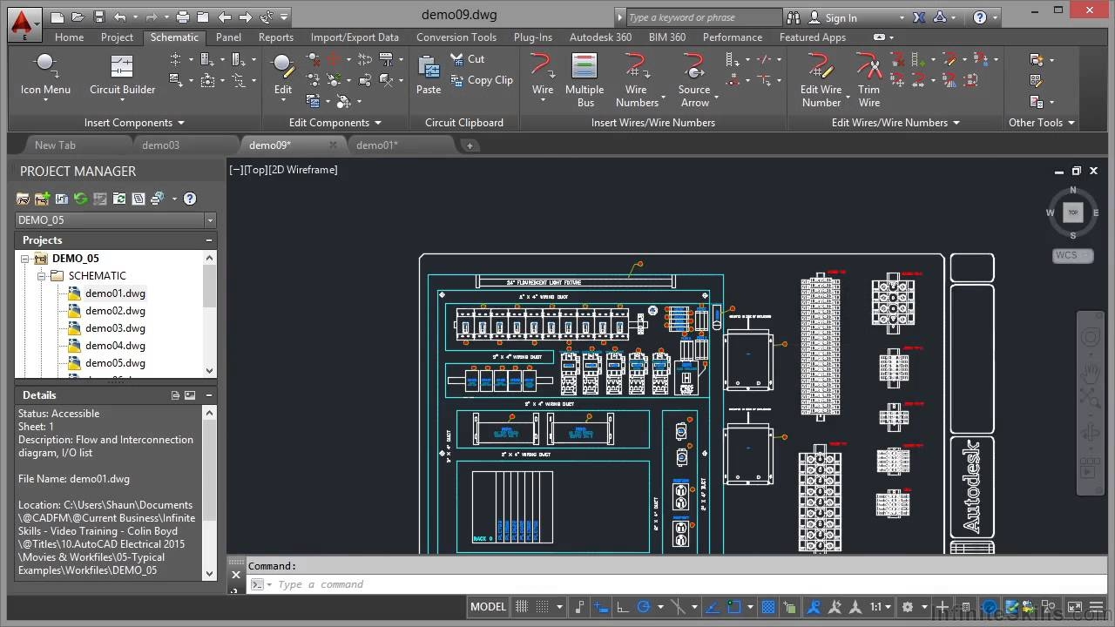This screenshot has height=627, width=1115.
Task: Click the Help icon in Project Manager
Action: pyautogui.click(x=189, y=199)
